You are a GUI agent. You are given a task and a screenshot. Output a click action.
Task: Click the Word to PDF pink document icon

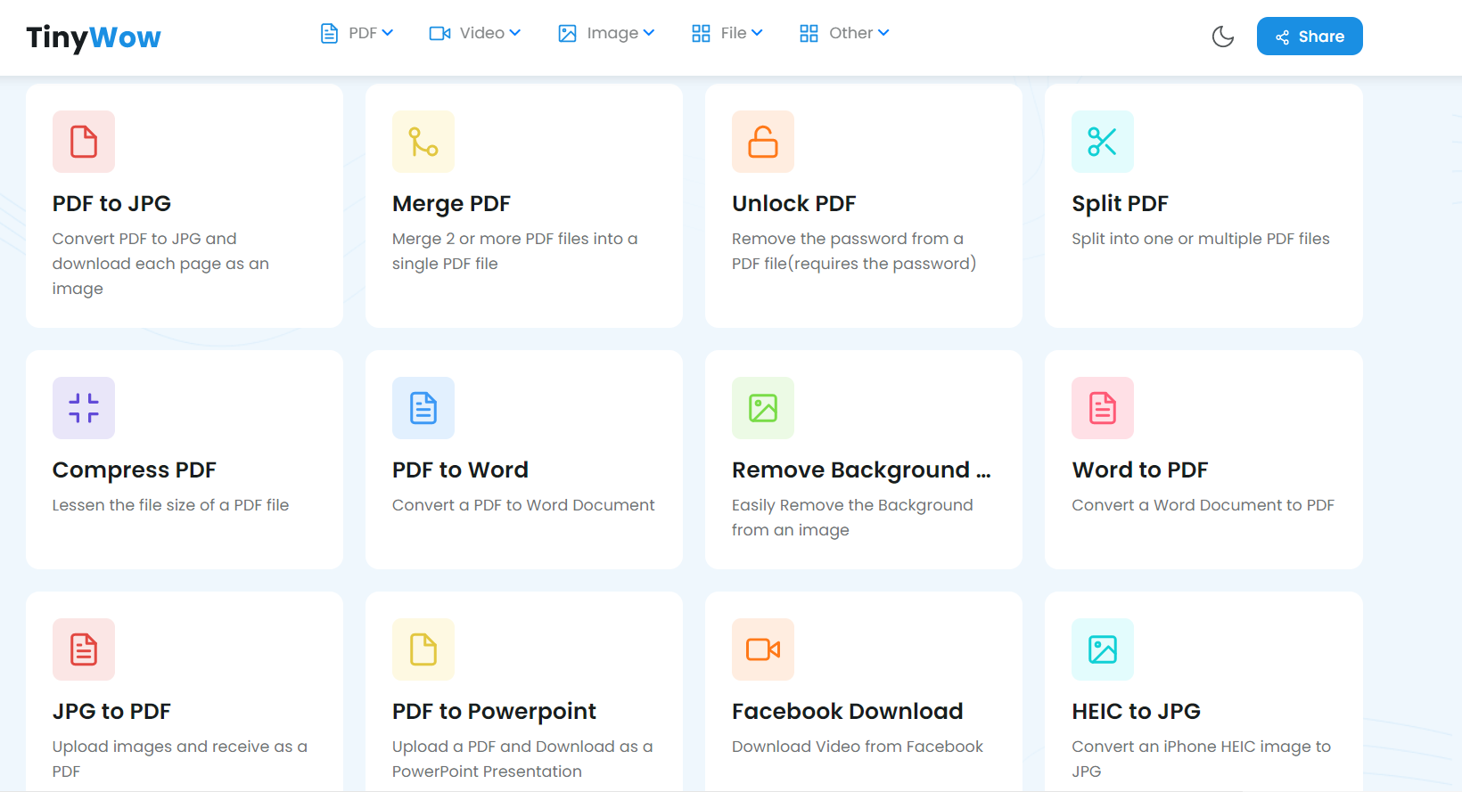(1103, 408)
